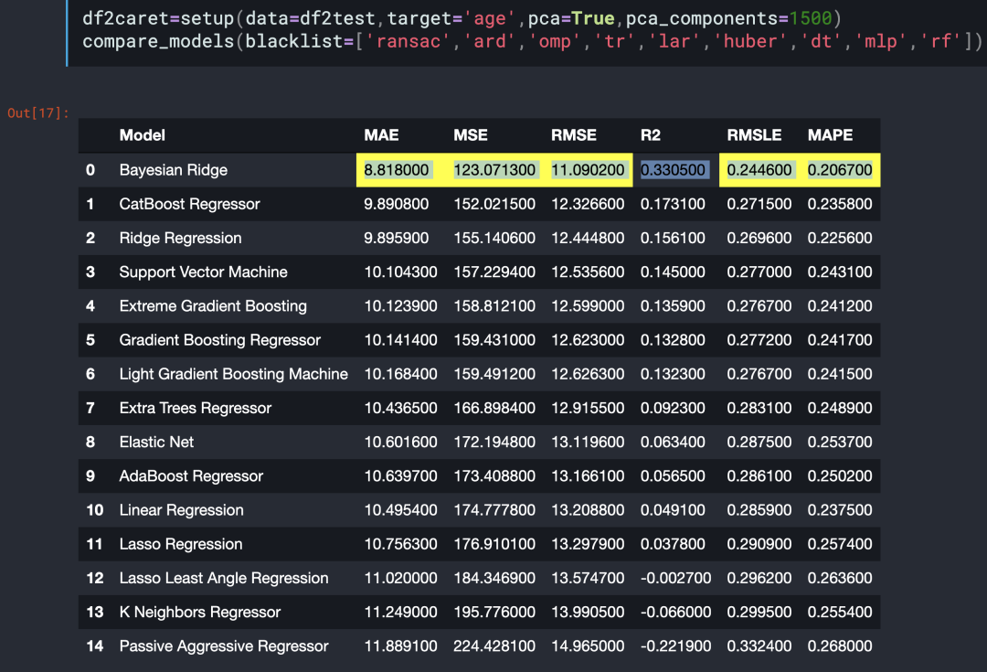987x672 pixels.
Task: Click the Model column header
Action: [143, 135]
